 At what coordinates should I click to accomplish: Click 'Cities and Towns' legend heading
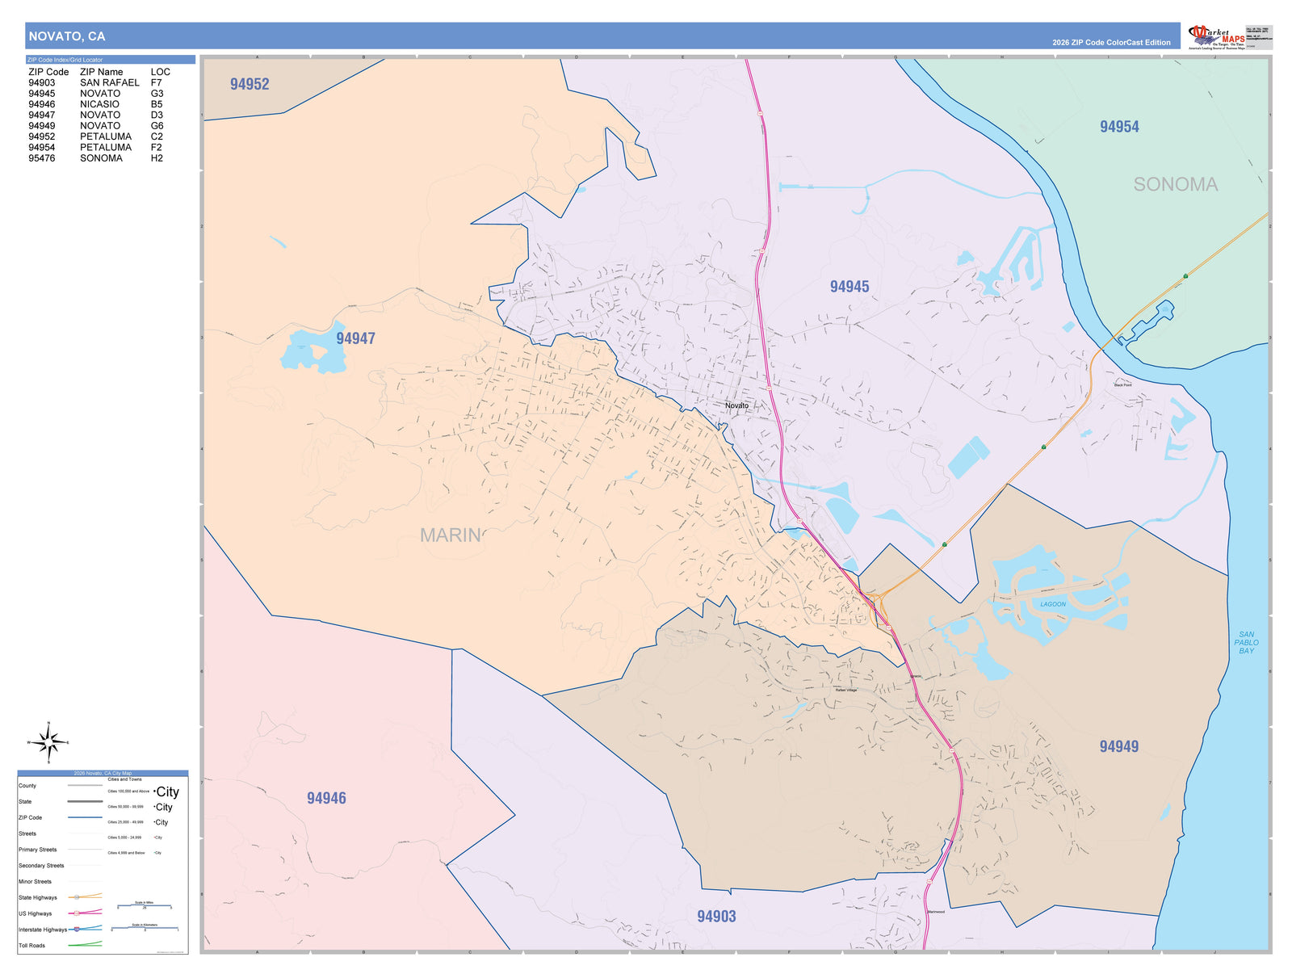pos(125,779)
